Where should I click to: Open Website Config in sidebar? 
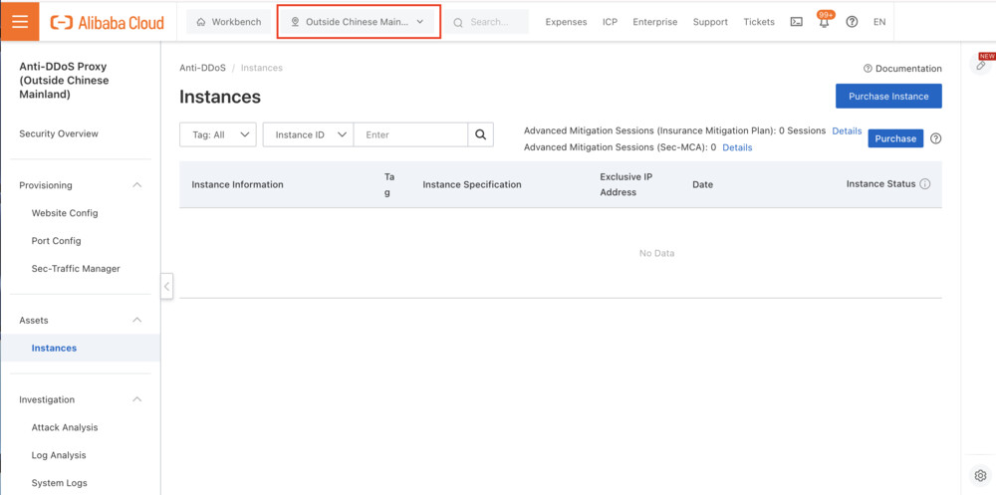point(65,213)
